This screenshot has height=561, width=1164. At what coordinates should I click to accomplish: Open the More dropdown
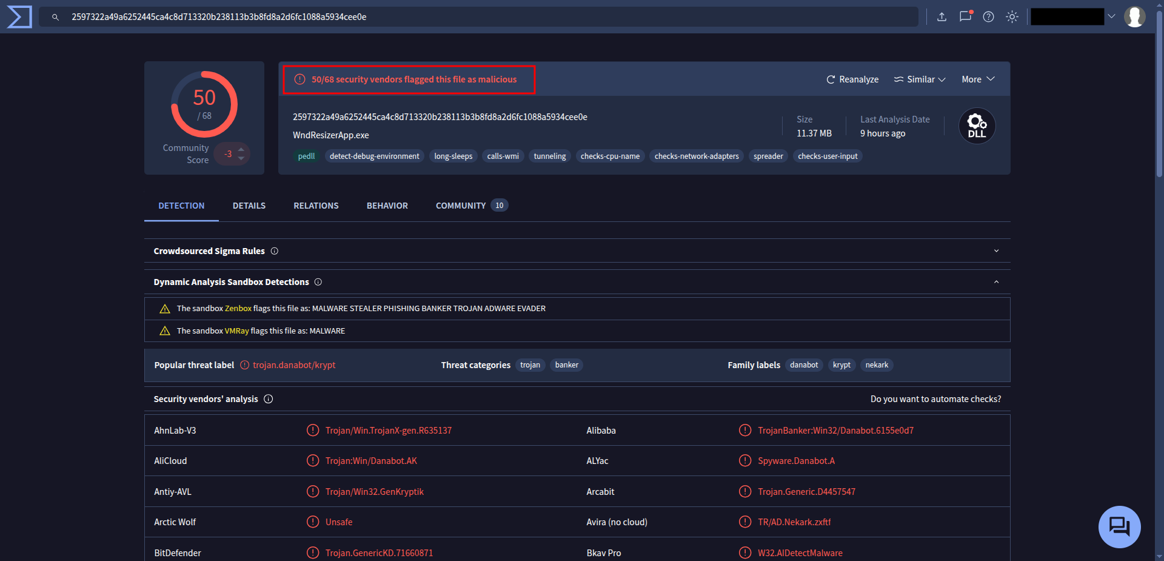click(x=977, y=79)
